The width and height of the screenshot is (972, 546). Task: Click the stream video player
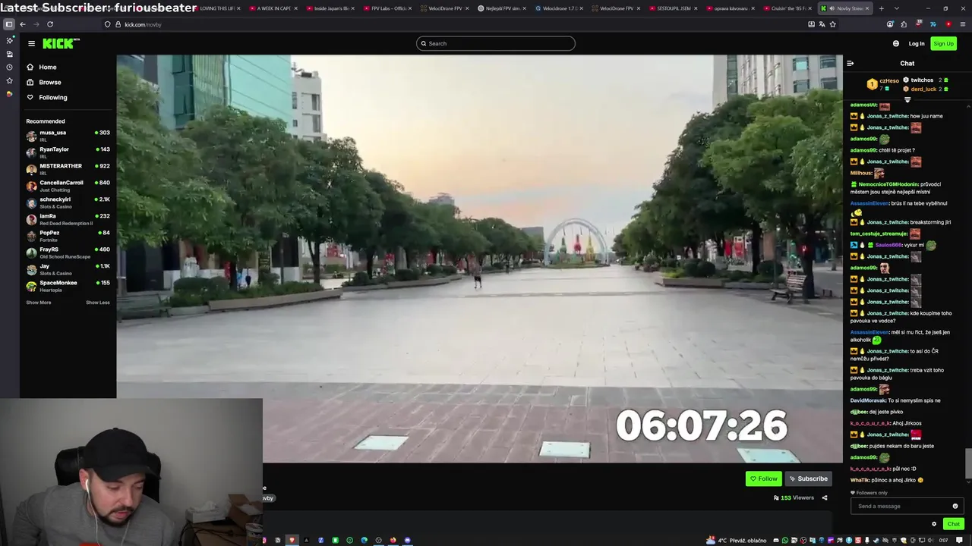(479, 258)
